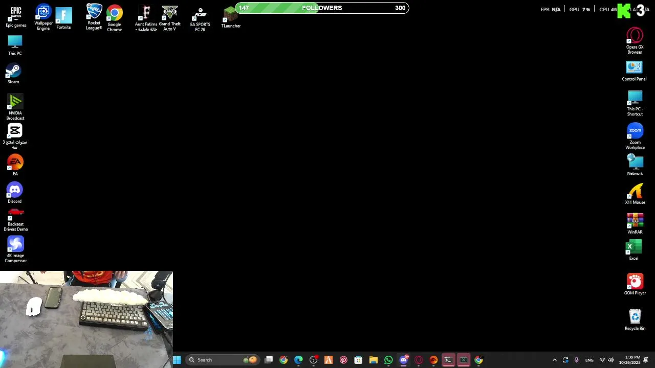The width and height of the screenshot is (655, 368).
Task: Select the Aunt Fatima game shortcut
Action: coord(146,18)
